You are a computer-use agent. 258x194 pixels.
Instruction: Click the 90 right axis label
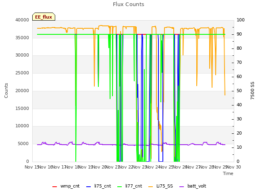[239, 34]
